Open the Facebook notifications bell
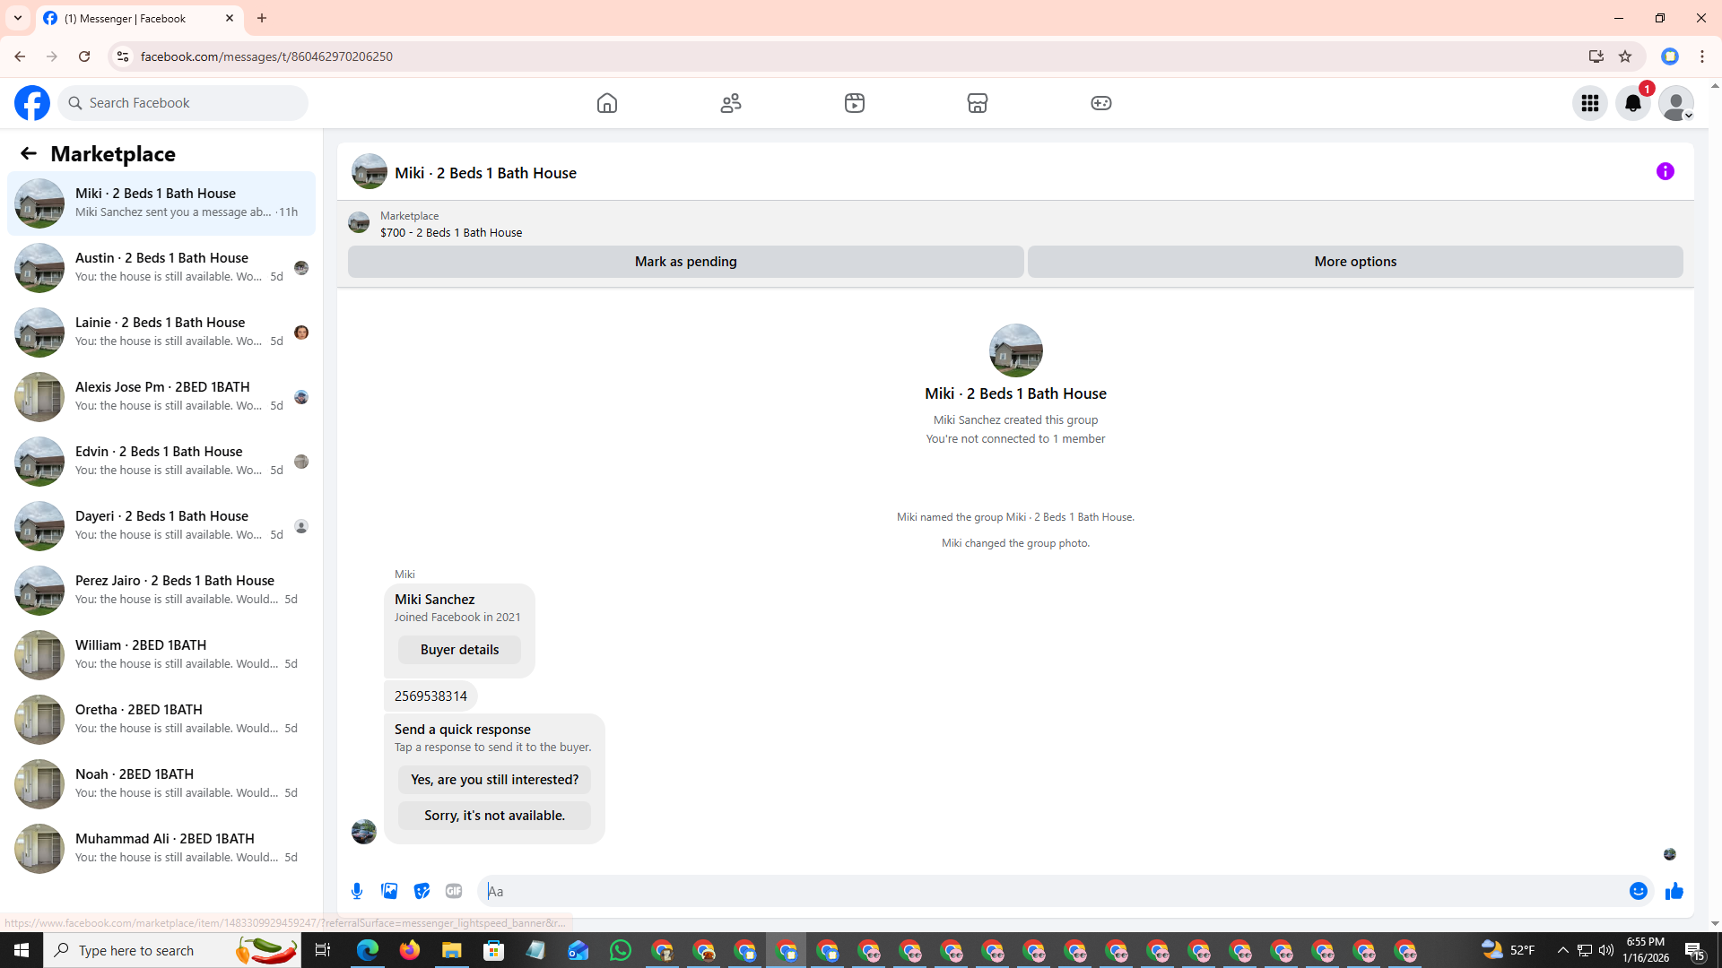 (1632, 103)
